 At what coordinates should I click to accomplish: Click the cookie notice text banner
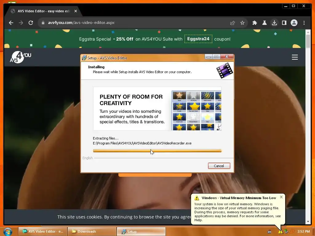pyautogui.click(x=124, y=217)
